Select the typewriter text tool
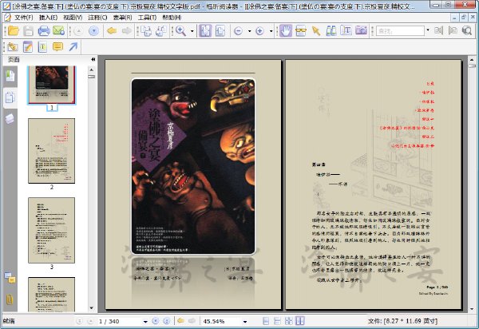Image resolution: width=479 pixels, height=329 pixels. (x=42, y=47)
